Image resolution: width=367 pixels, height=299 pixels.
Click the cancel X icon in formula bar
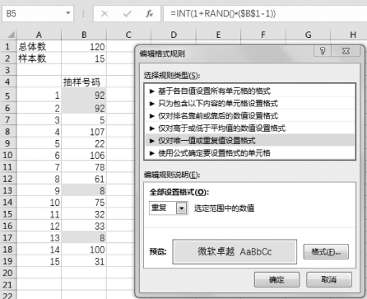[x=105, y=13]
